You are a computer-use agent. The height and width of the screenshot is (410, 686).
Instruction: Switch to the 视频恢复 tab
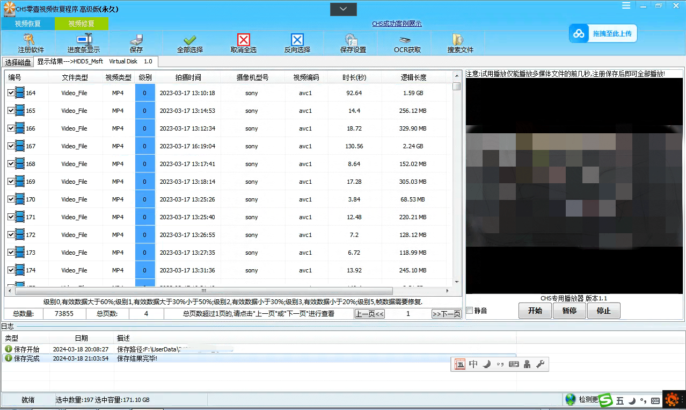(x=27, y=24)
